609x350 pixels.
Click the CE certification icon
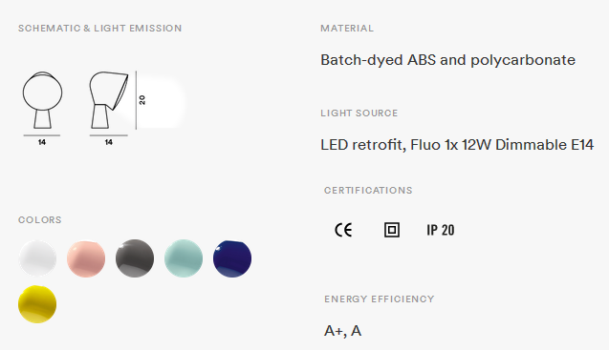(343, 230)
